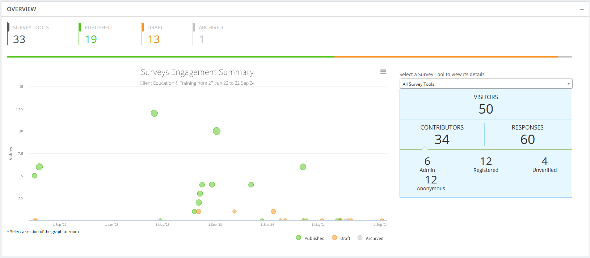Open the chart hamburger context menu
The height and width of the screenshot is (258, 590).
[x=383, y=72]
